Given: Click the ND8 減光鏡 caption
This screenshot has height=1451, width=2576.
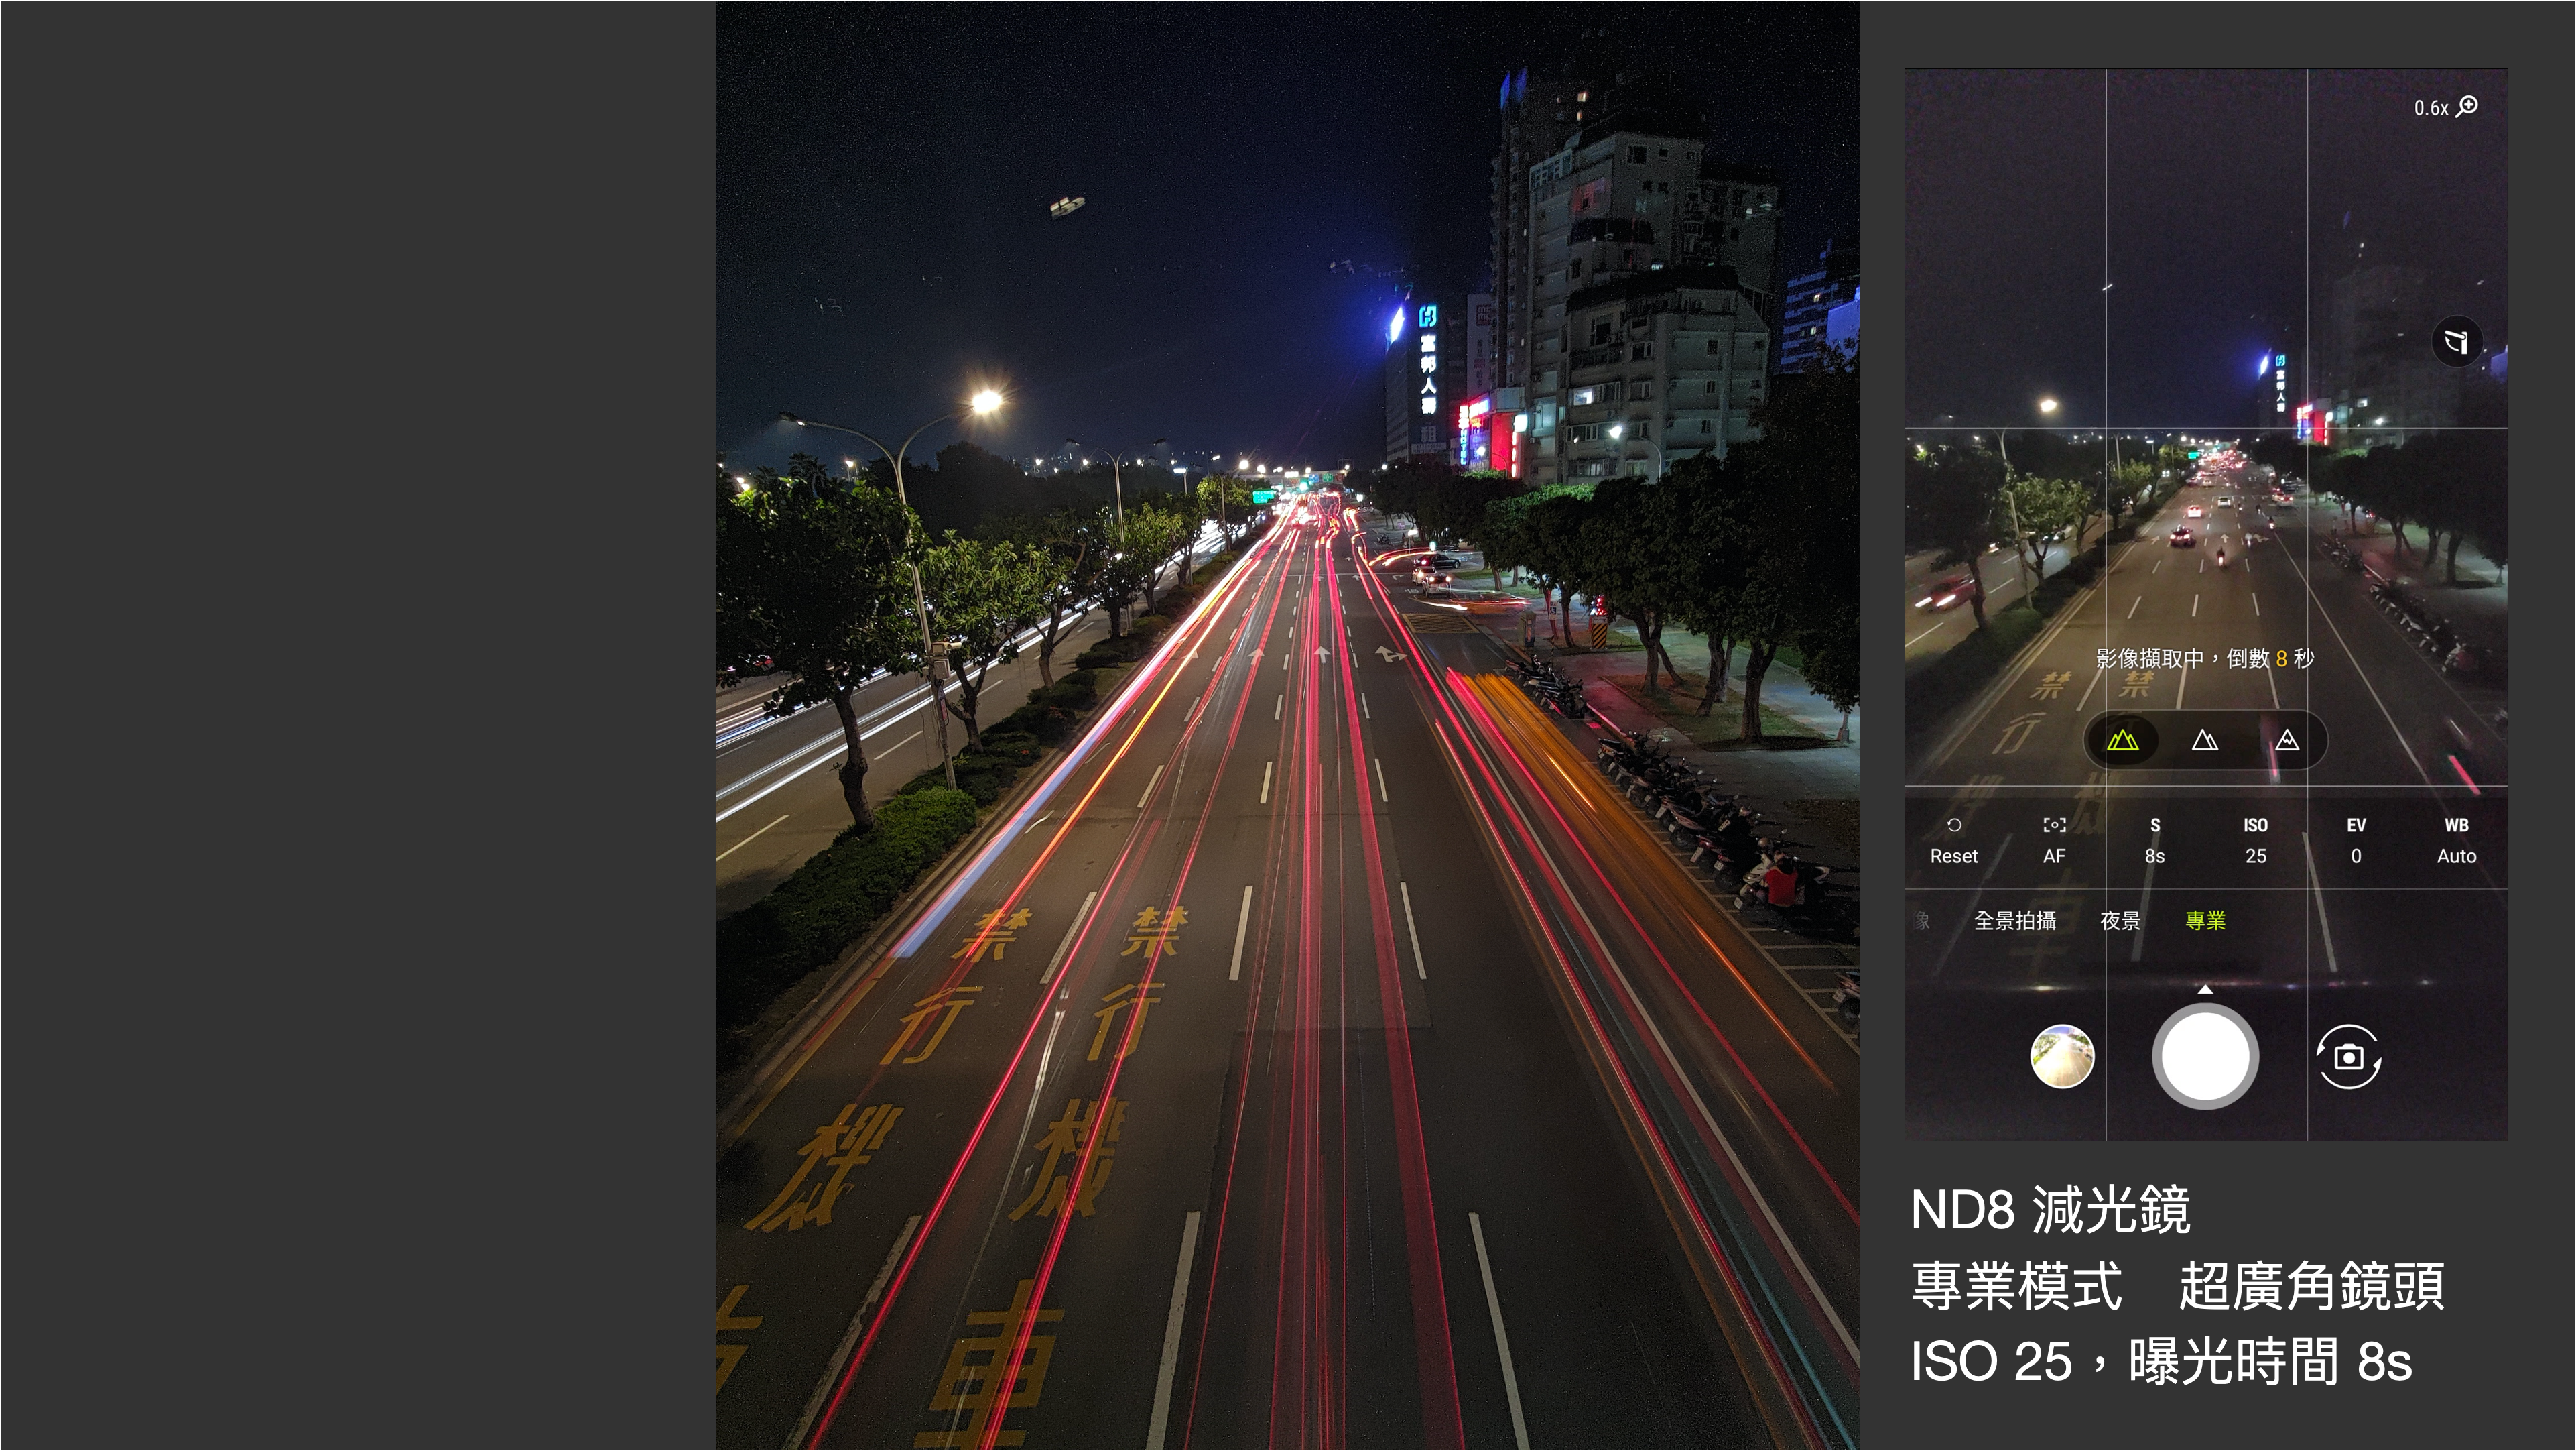Looking at the screenshot, I should 2050,1210.
